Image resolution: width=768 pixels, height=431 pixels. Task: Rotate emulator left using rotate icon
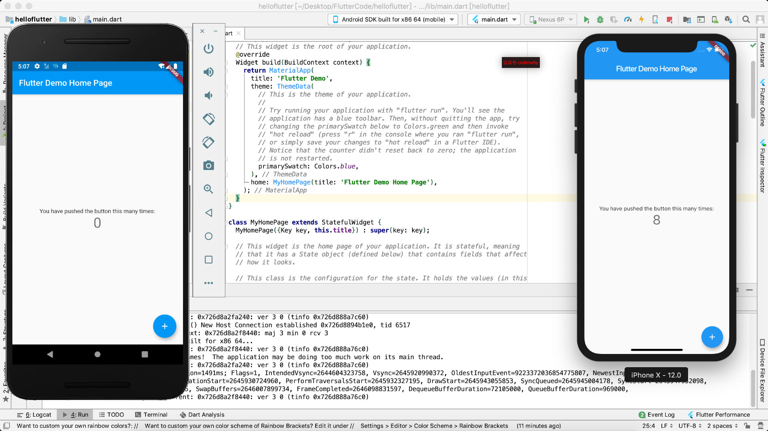tap(208, 119)
